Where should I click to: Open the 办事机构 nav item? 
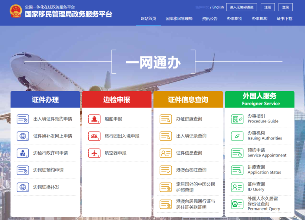click(x=260, y=19)
